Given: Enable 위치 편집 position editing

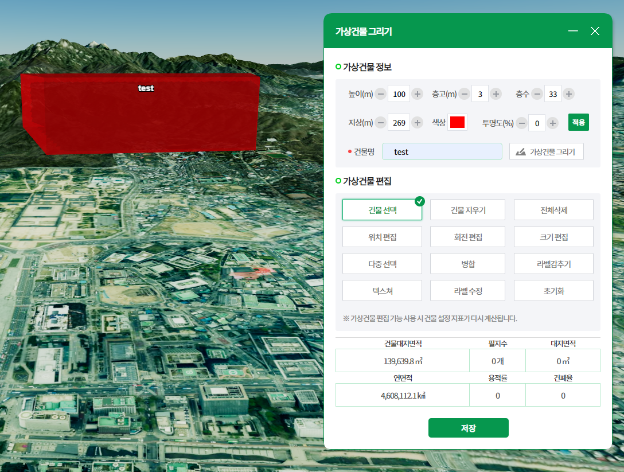Looking at the screenshot, I should (382, 237).
